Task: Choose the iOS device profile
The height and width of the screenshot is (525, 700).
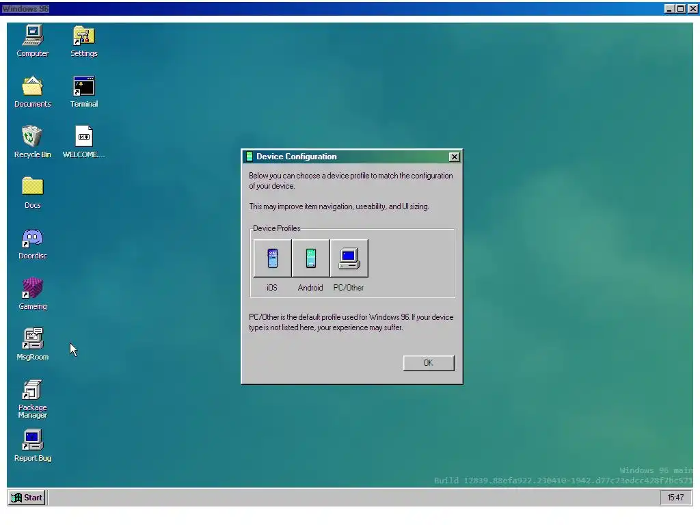Action: (x=272, y=258)
